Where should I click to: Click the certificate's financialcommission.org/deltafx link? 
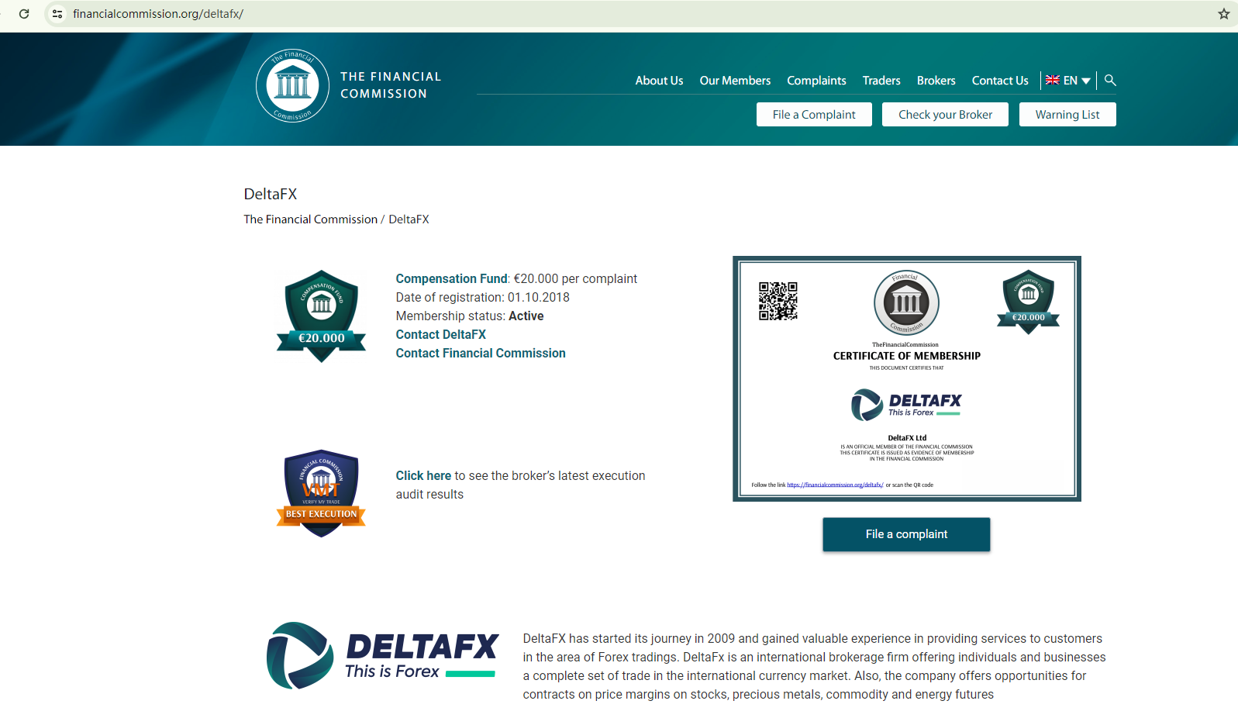835,485
